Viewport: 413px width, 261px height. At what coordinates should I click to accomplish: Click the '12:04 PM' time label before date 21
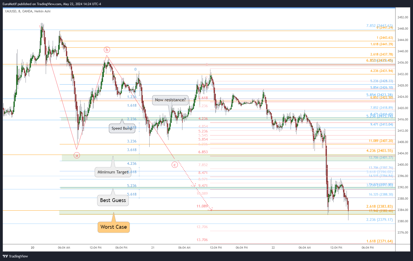pos(96,248)
